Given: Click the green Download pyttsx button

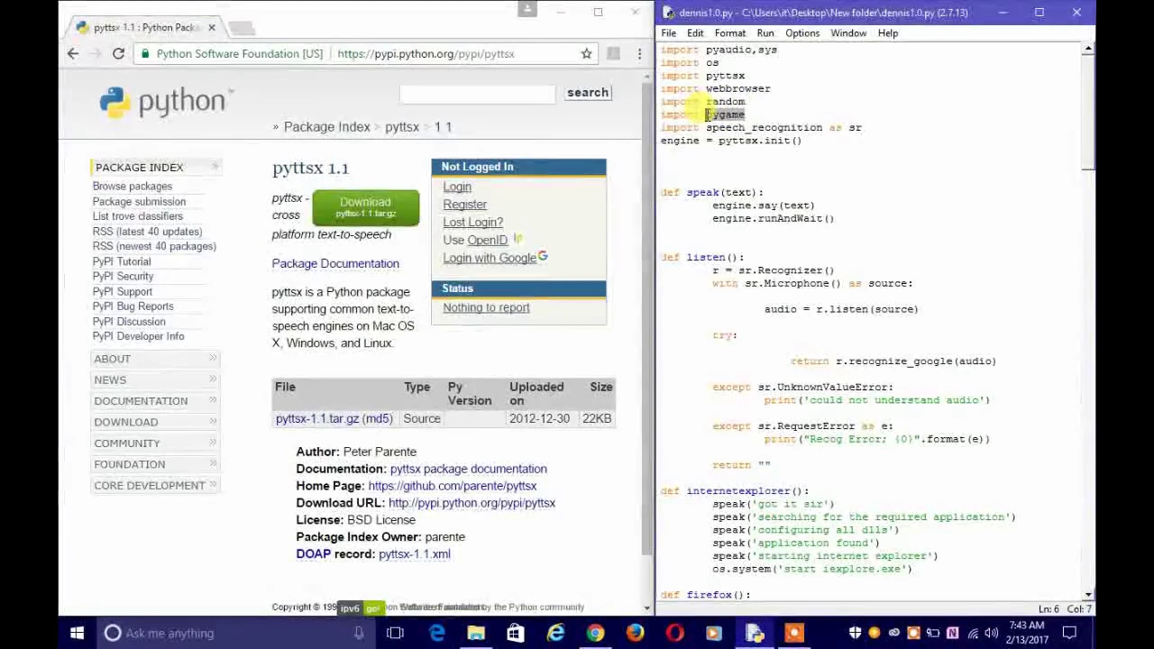Looking at the screenshot, I should [x=365, y=207].
